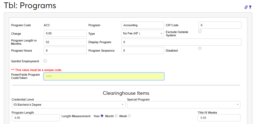Viewport: 256px width, 124px height.
Task: Toggle the Disabled checkbox
Action: pyautogui.click(x=200, y=48)
